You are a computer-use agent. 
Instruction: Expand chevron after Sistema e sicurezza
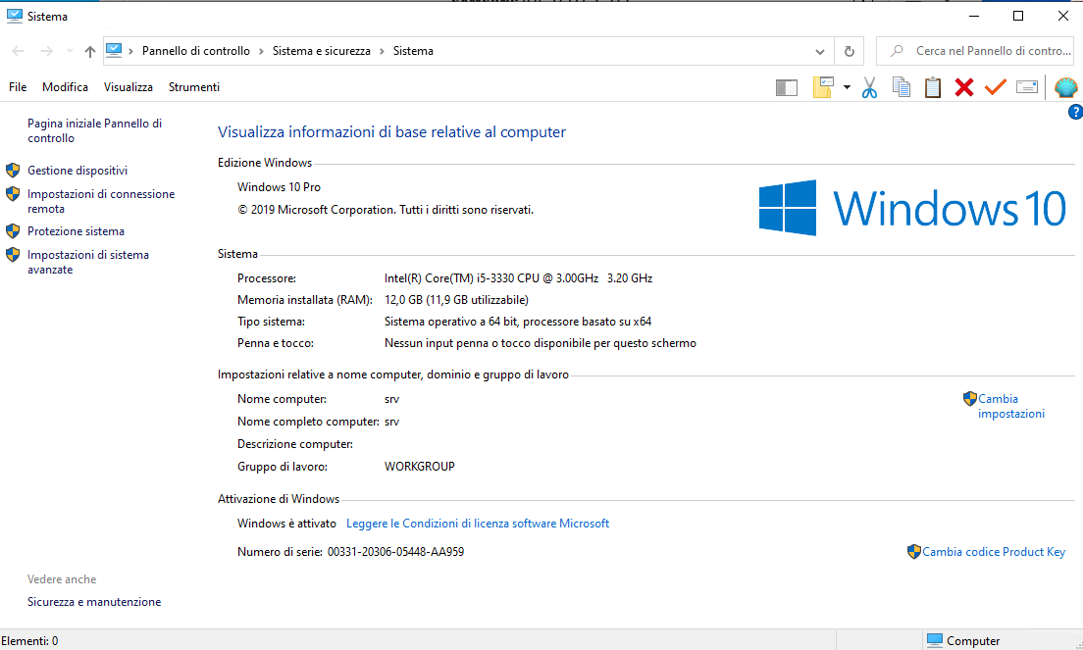pyautogui.click(x=382, y=51)
